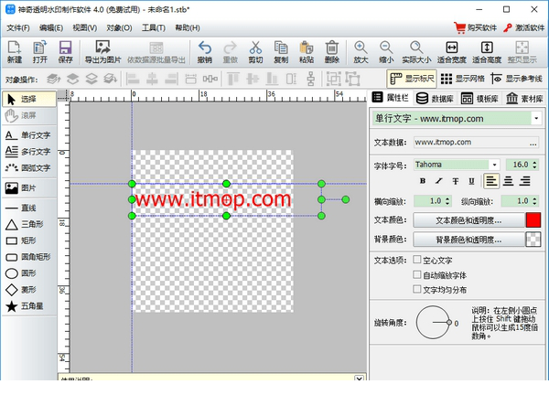Screen dimensions: 549x395
Task: Expand the 单行文字 object selector dropdown
Action: pos(534,118)
